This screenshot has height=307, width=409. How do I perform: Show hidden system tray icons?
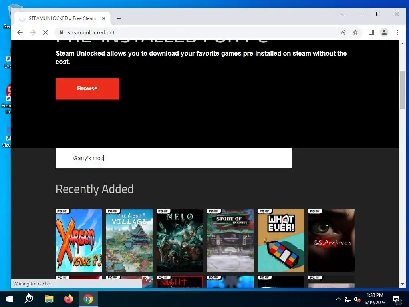point(338,299)
